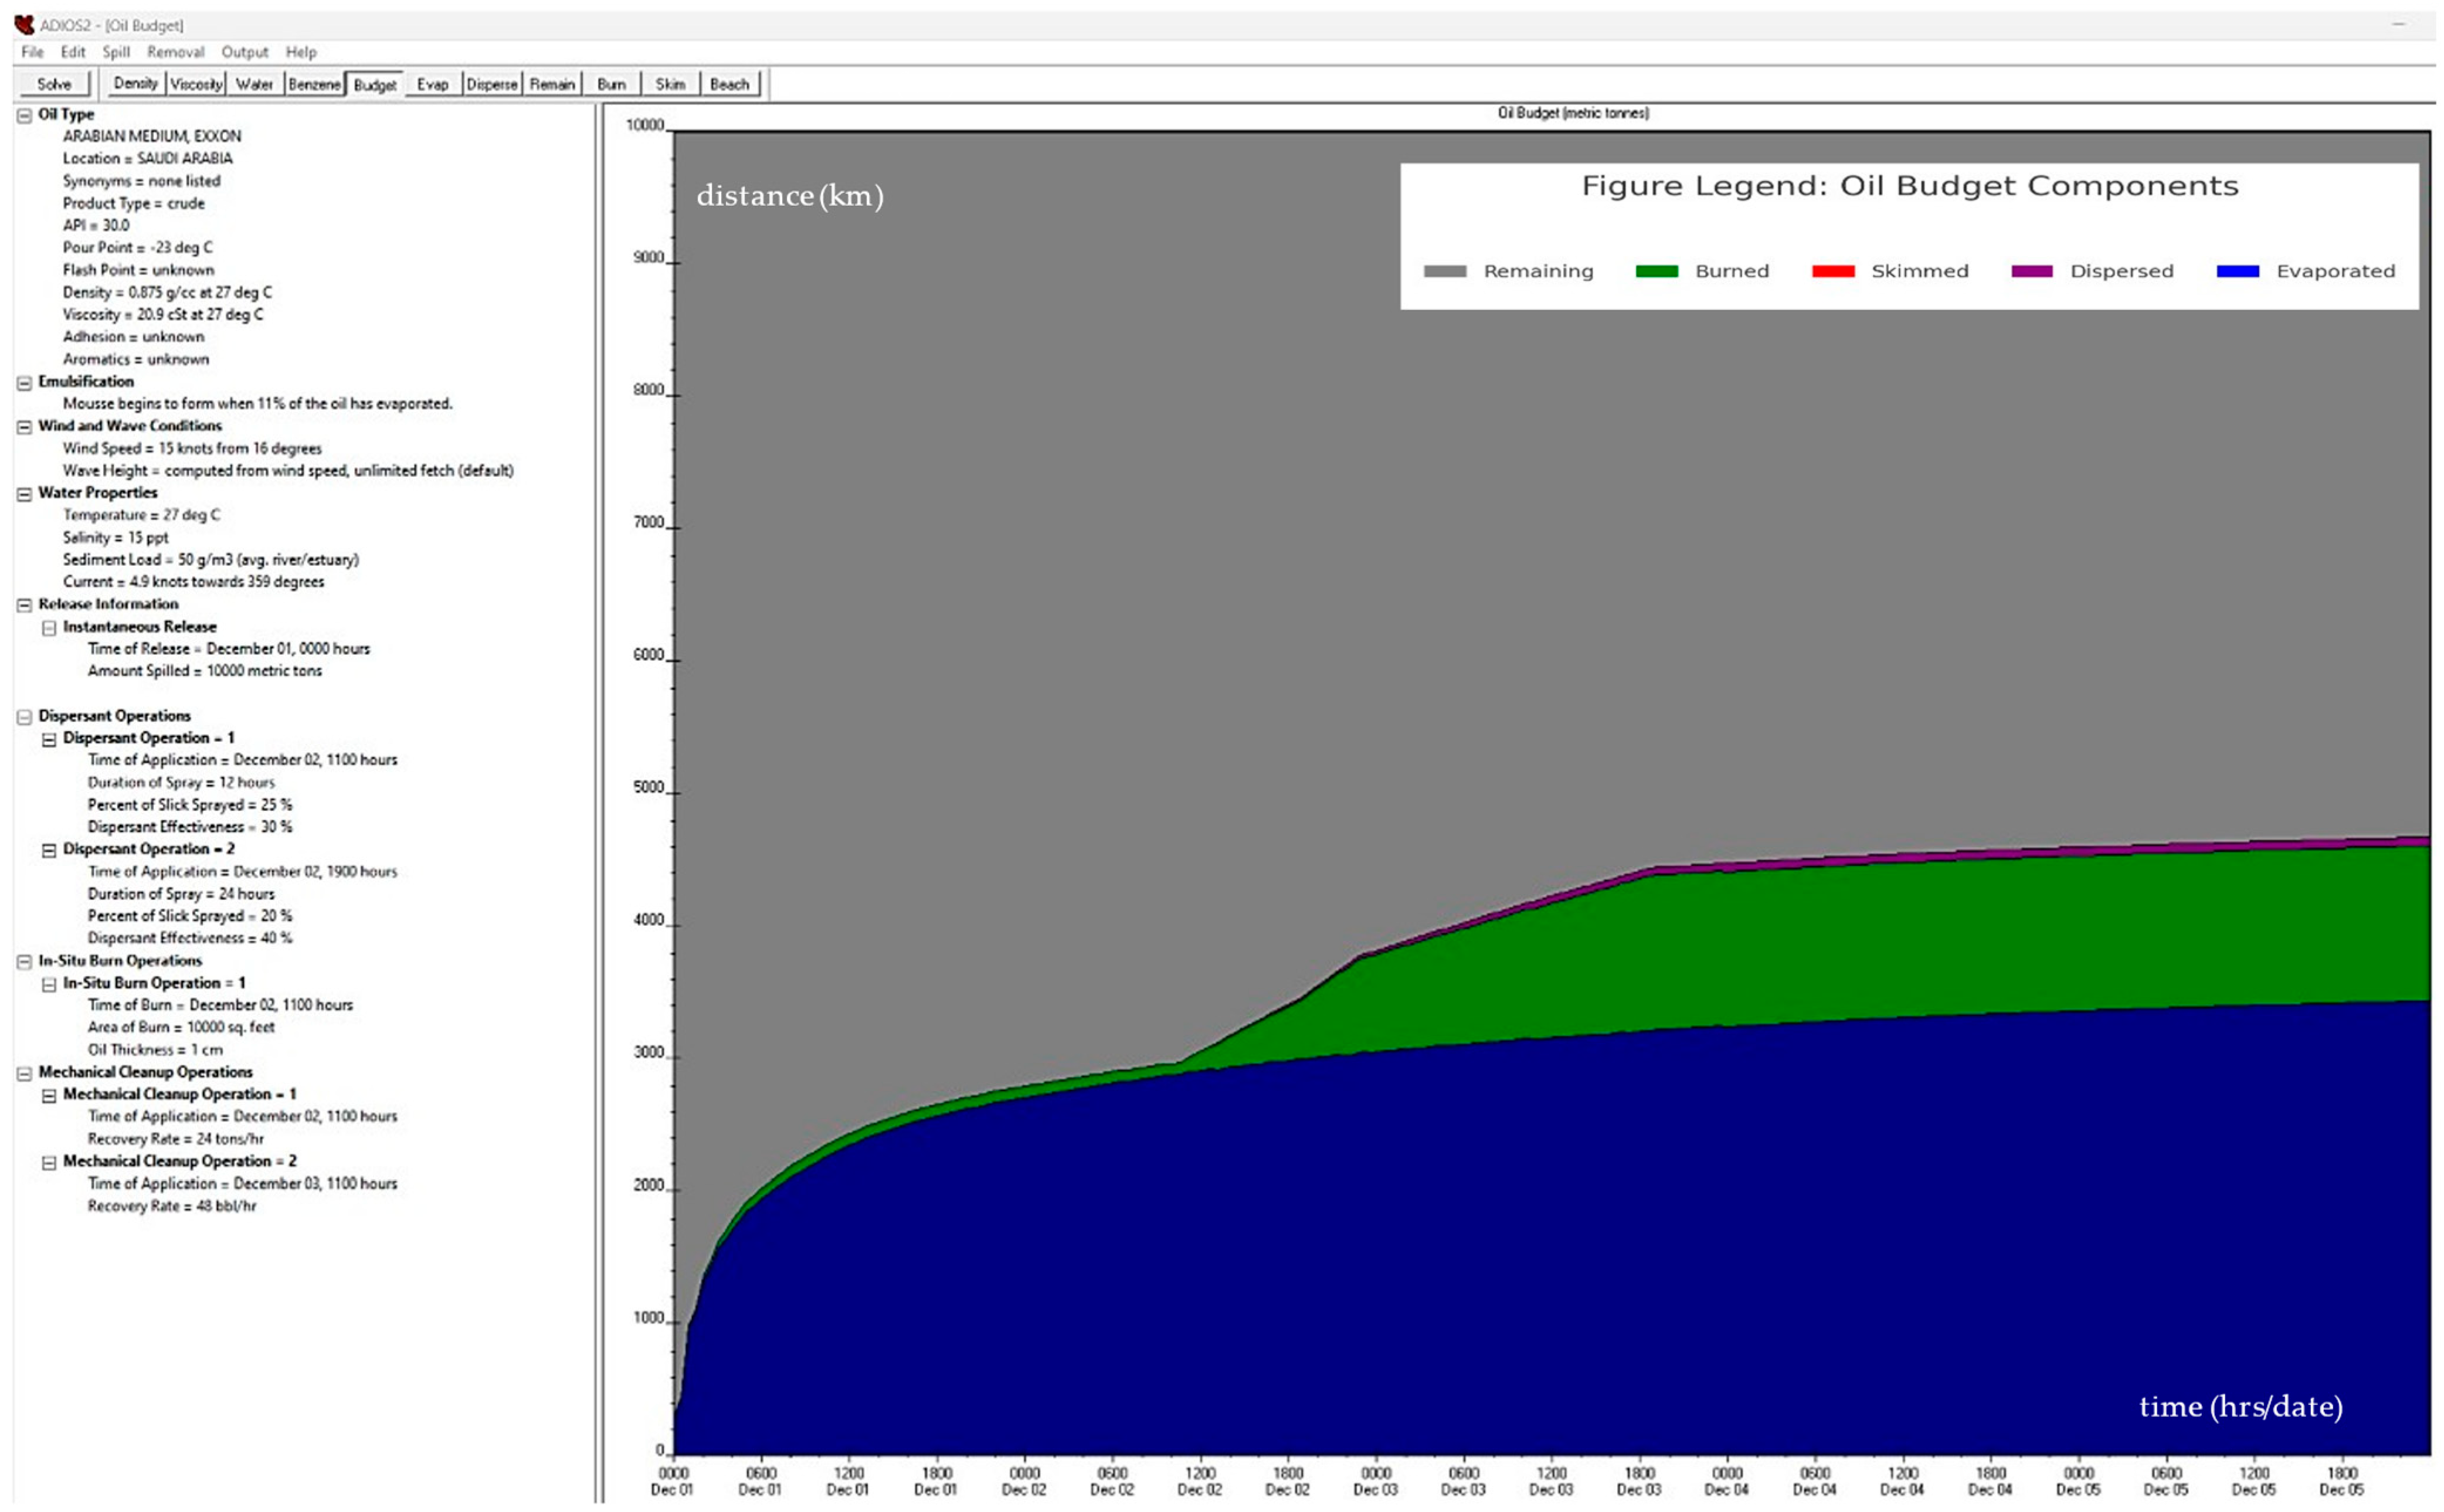Select the Evap toolbar button
The width and height of the screenshot is (2444, 1512).
click(432, 84)
